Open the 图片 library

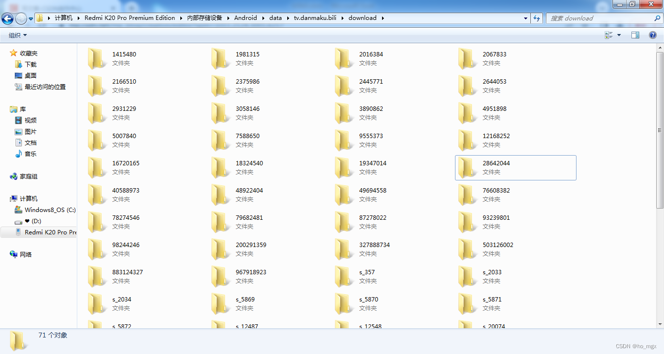coord(31,132)
